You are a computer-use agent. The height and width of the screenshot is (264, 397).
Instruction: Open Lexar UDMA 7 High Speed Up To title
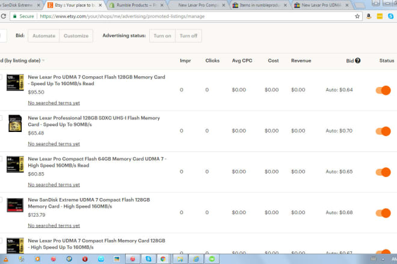(96, 244)
